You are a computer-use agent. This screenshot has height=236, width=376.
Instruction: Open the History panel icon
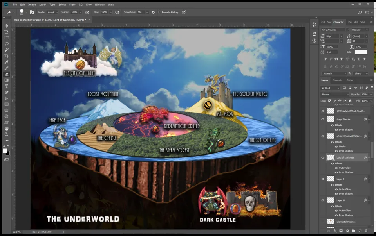coord(315,24)
